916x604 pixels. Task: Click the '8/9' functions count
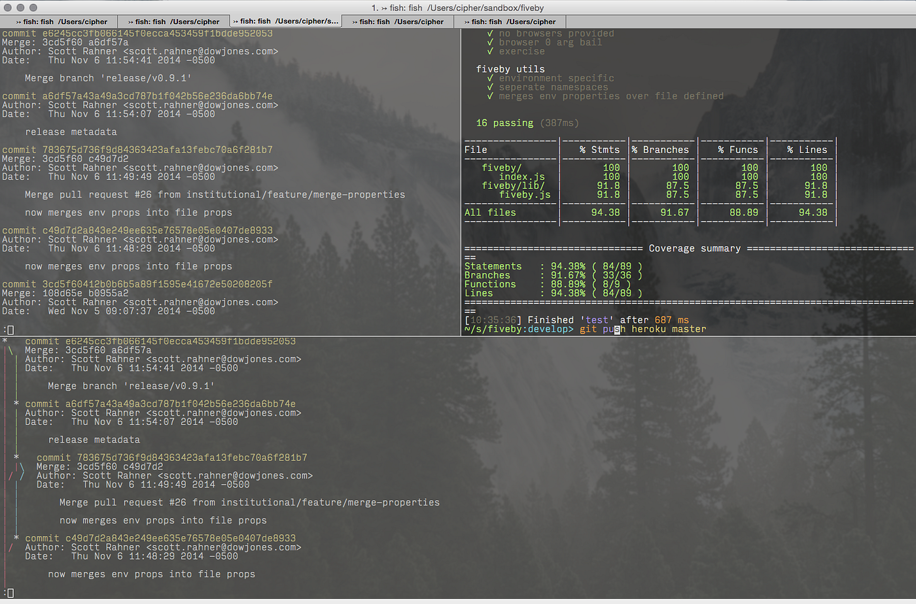point(611,284)
